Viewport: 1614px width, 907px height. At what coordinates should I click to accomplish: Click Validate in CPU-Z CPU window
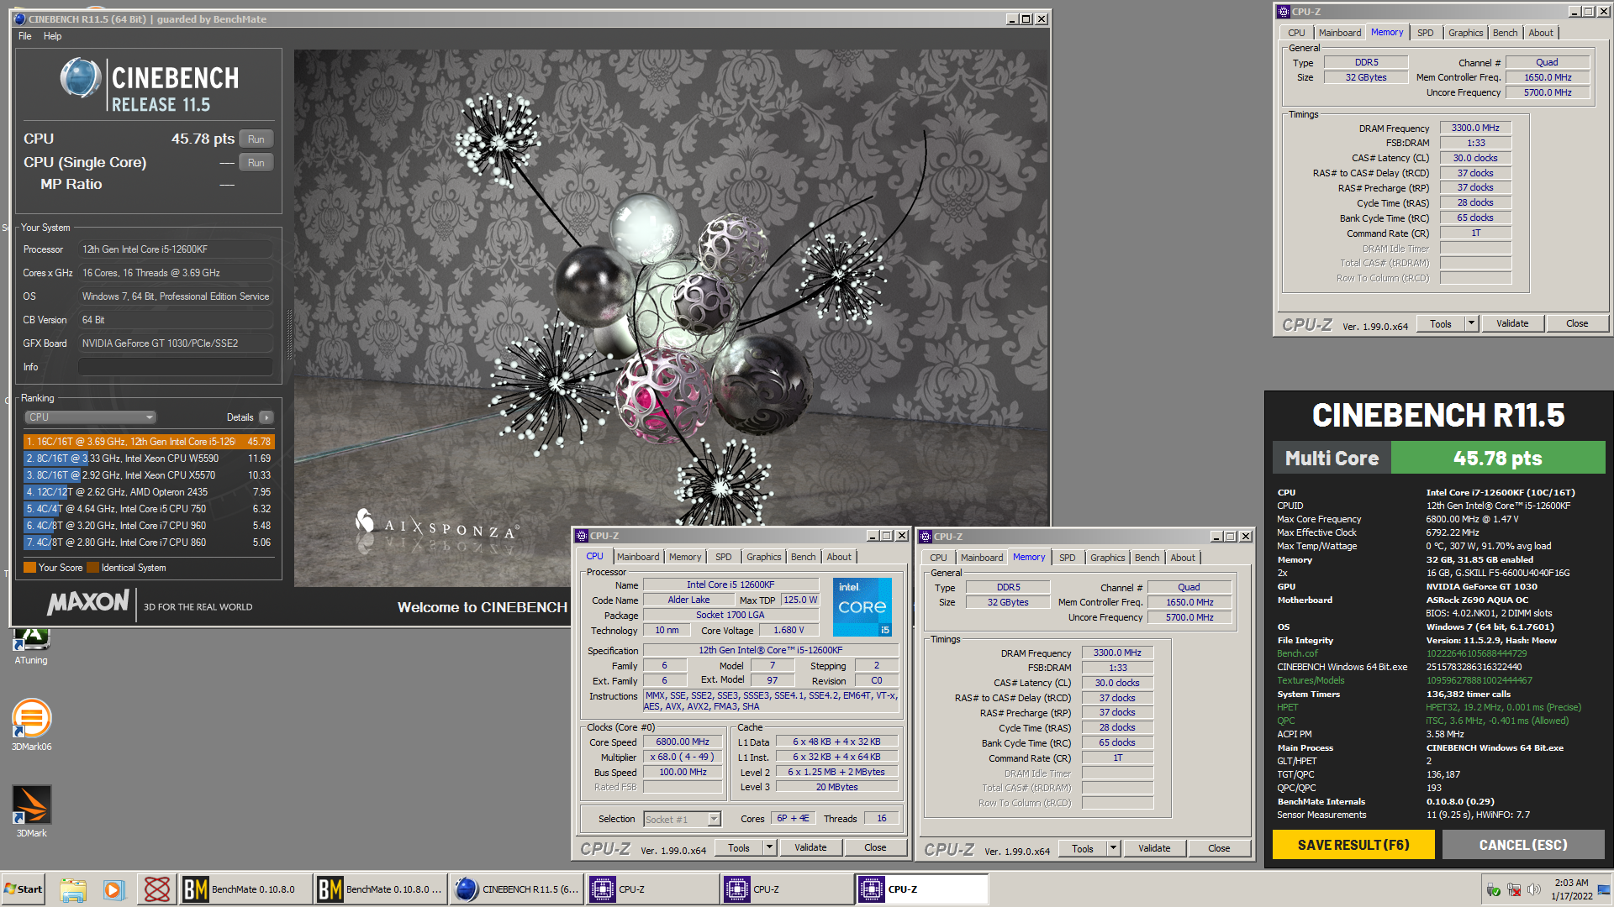coord(810,847)
